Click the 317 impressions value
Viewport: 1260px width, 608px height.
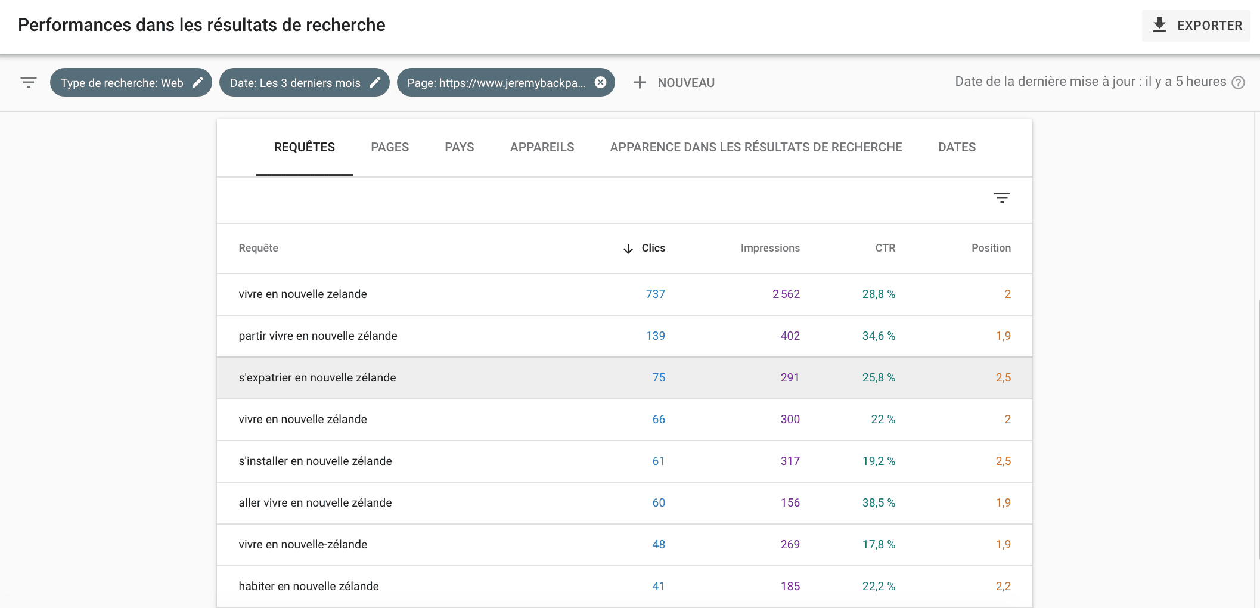tap(790, 461)
